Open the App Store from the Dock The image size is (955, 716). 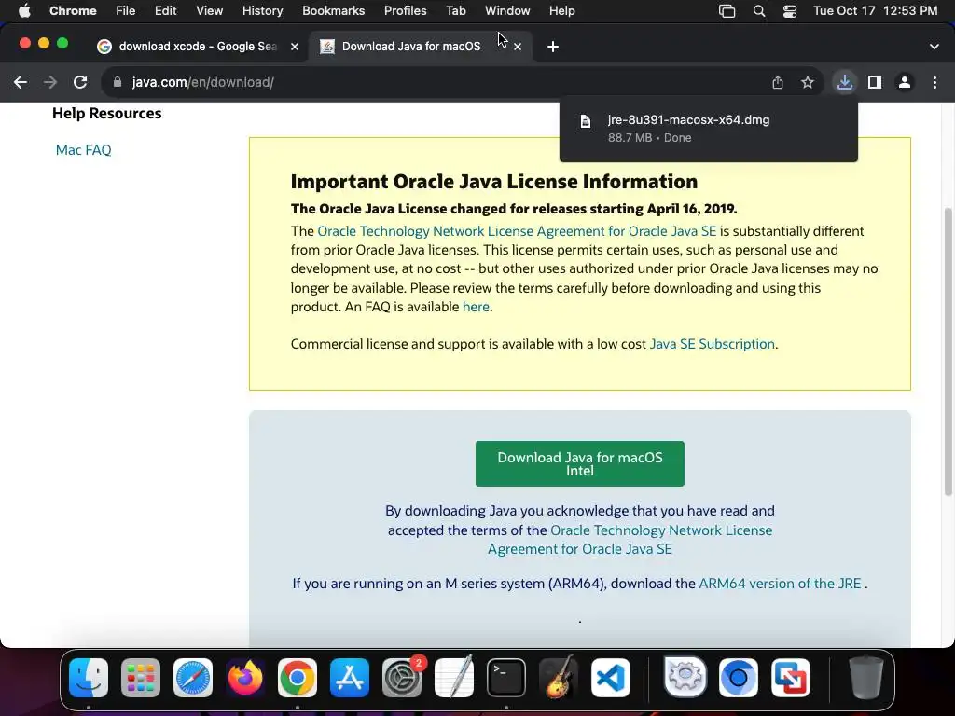[x=350, y=678]
